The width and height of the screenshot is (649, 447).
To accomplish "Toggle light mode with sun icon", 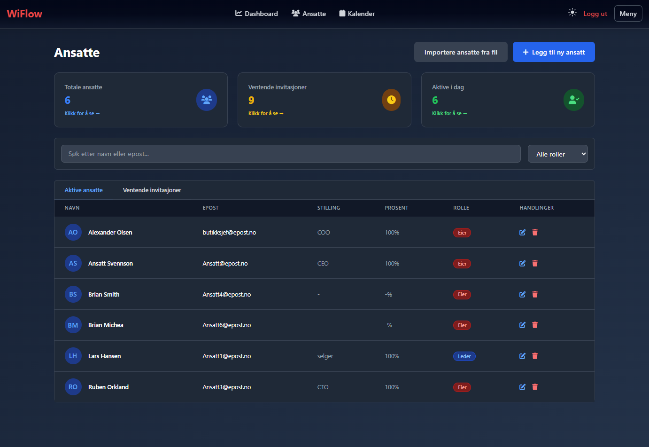I will pos(572,13).
